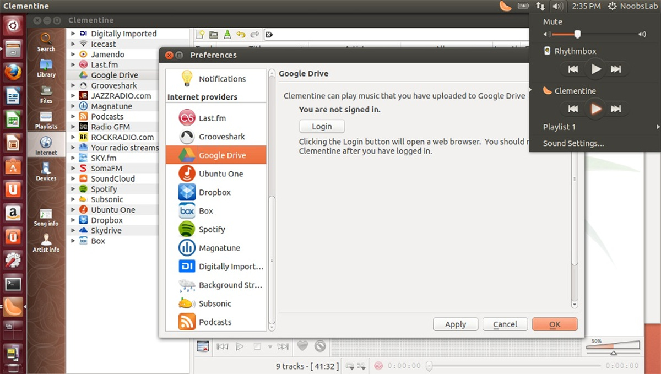The height and width of the screenshot is (374, 661).
Task: Expand the Digitally Imported tree node
Action: [x=73, y=34]
